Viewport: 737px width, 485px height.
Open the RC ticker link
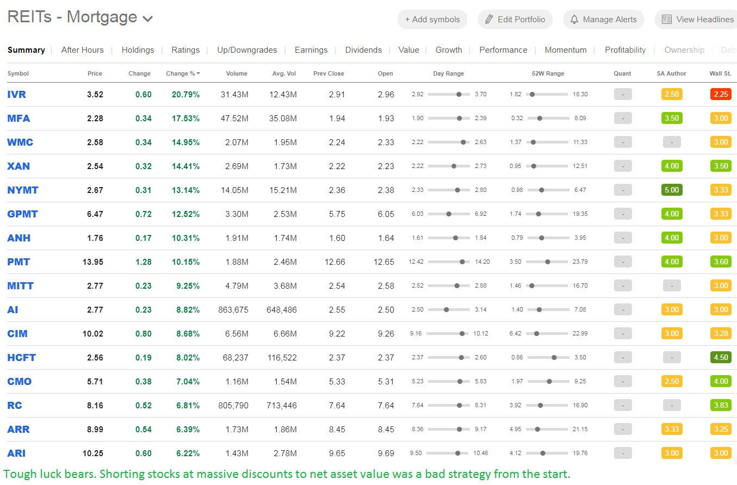[x=15, y=406]
